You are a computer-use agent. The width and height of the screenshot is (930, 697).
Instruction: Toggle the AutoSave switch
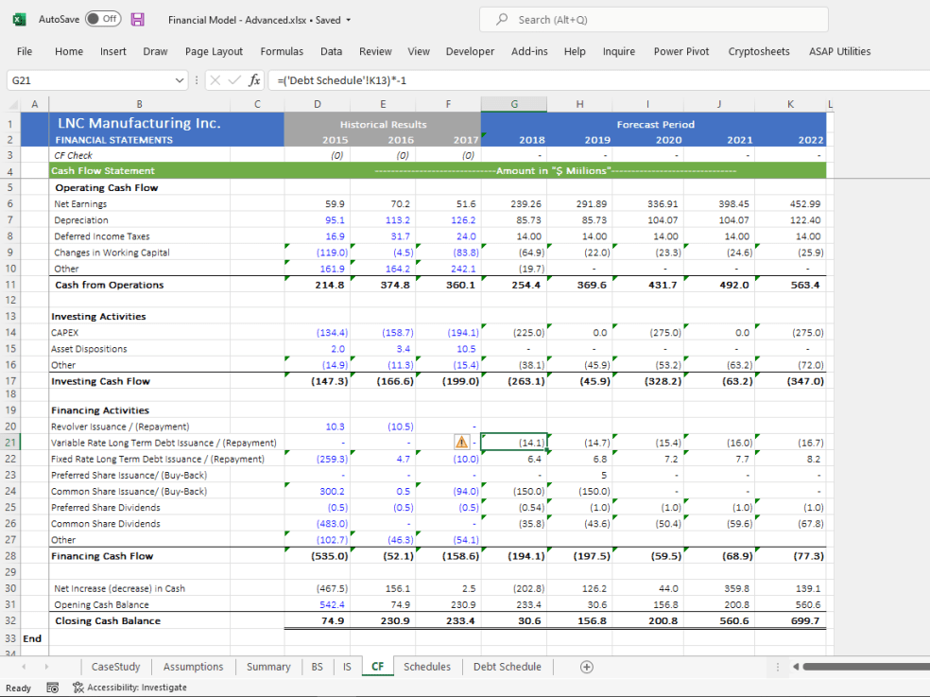[x=103, y=19]
